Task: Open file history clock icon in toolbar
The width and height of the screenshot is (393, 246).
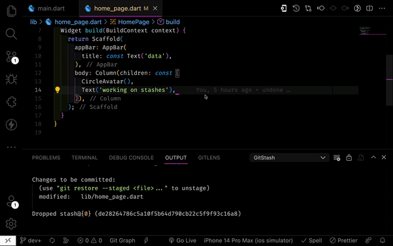Action: coord(296,9)
